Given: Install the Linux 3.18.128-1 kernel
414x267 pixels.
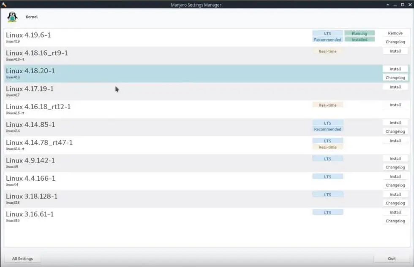Looking at the screenshot, I should pos(395,194).
